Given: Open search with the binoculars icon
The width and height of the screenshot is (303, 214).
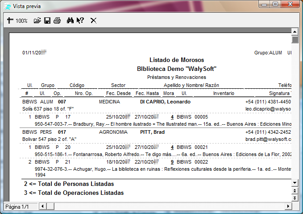Looking at the screenshot, I should pos(70,21).
